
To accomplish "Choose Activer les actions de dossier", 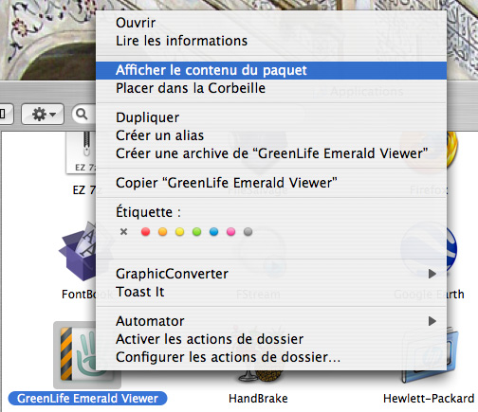I will [271, 339].
